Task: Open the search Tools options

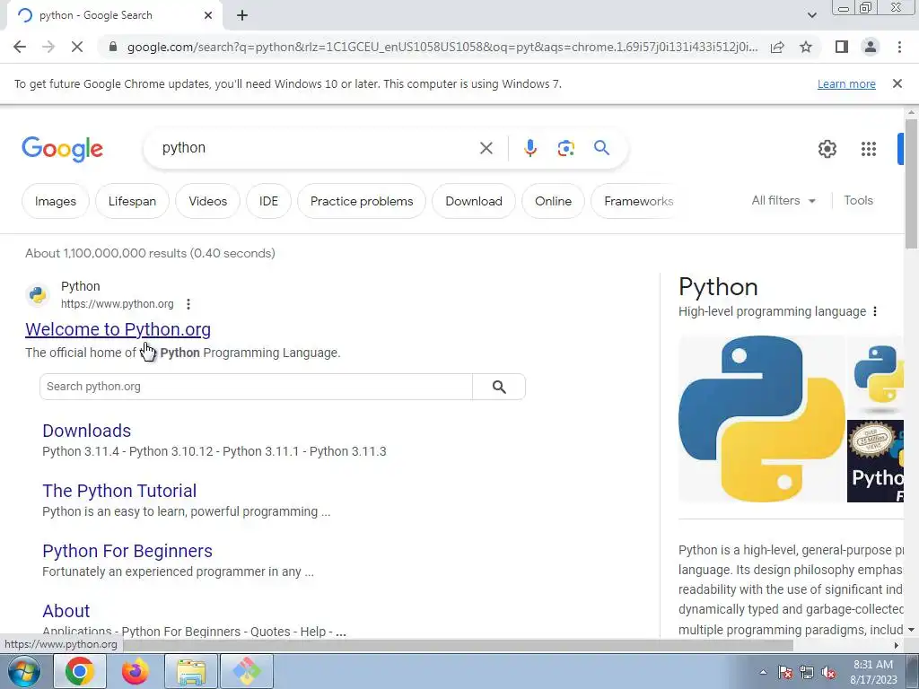Action: (x=858, y=200)
